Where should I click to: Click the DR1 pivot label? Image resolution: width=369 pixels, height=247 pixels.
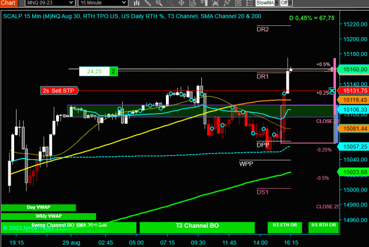263,77
